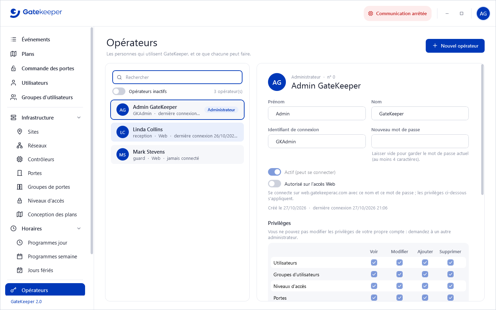This screenshot has height=310, width=496.
Task: Click the Groupes de portes icon
Action: click(x=20, y=187)
